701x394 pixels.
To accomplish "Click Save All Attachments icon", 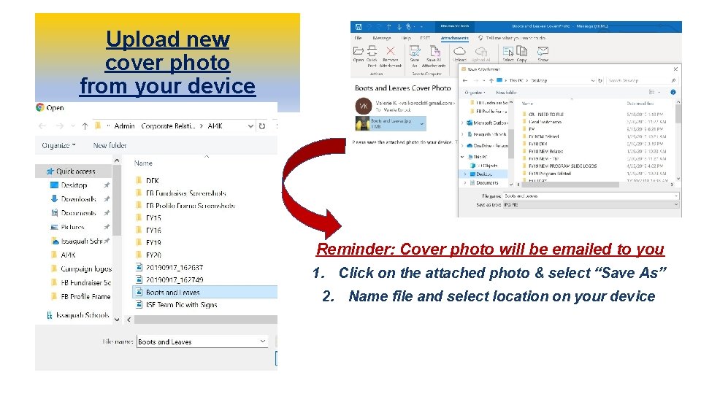I will [x=434, y=50].
